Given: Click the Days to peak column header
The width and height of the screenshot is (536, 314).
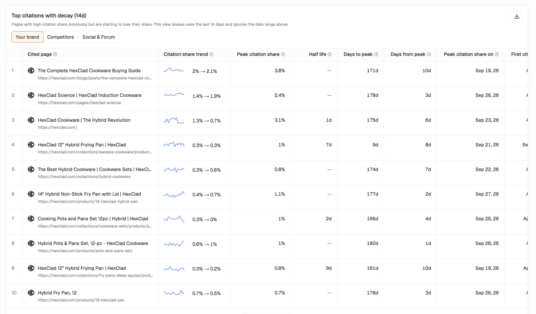Looking at the screenshot, I should click(x=358, y=54).
